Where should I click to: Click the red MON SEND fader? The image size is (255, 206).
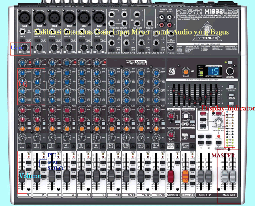pyautogui.click(x=171, y=177)
